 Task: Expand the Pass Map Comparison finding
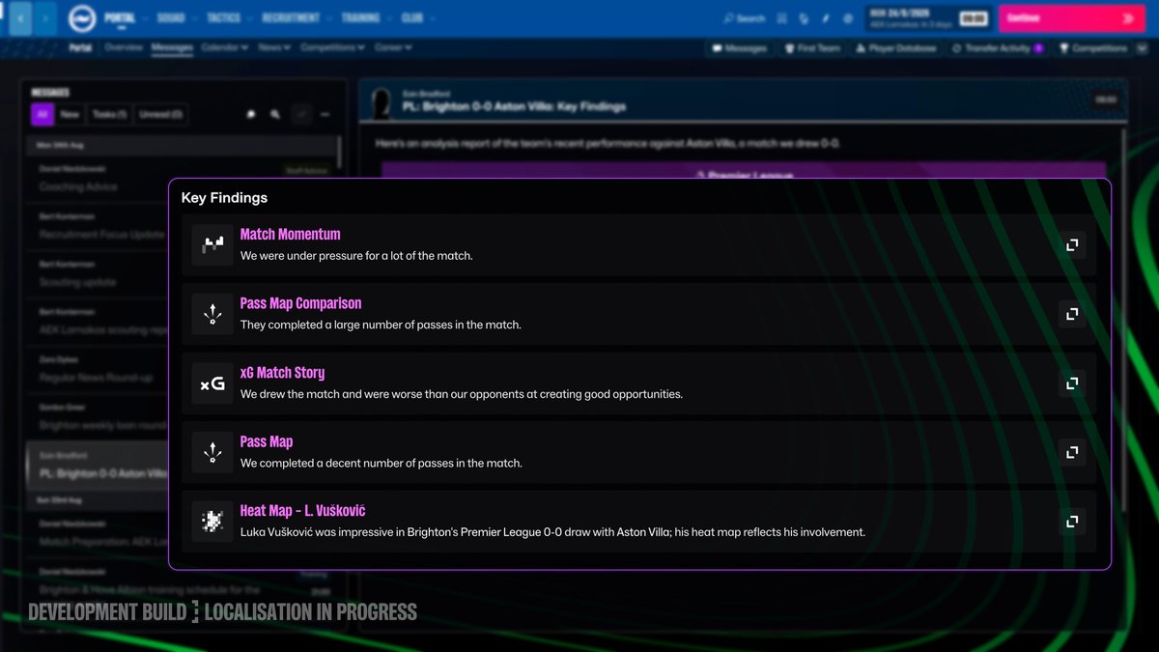pyautogui.click(x=1071, y=314)
